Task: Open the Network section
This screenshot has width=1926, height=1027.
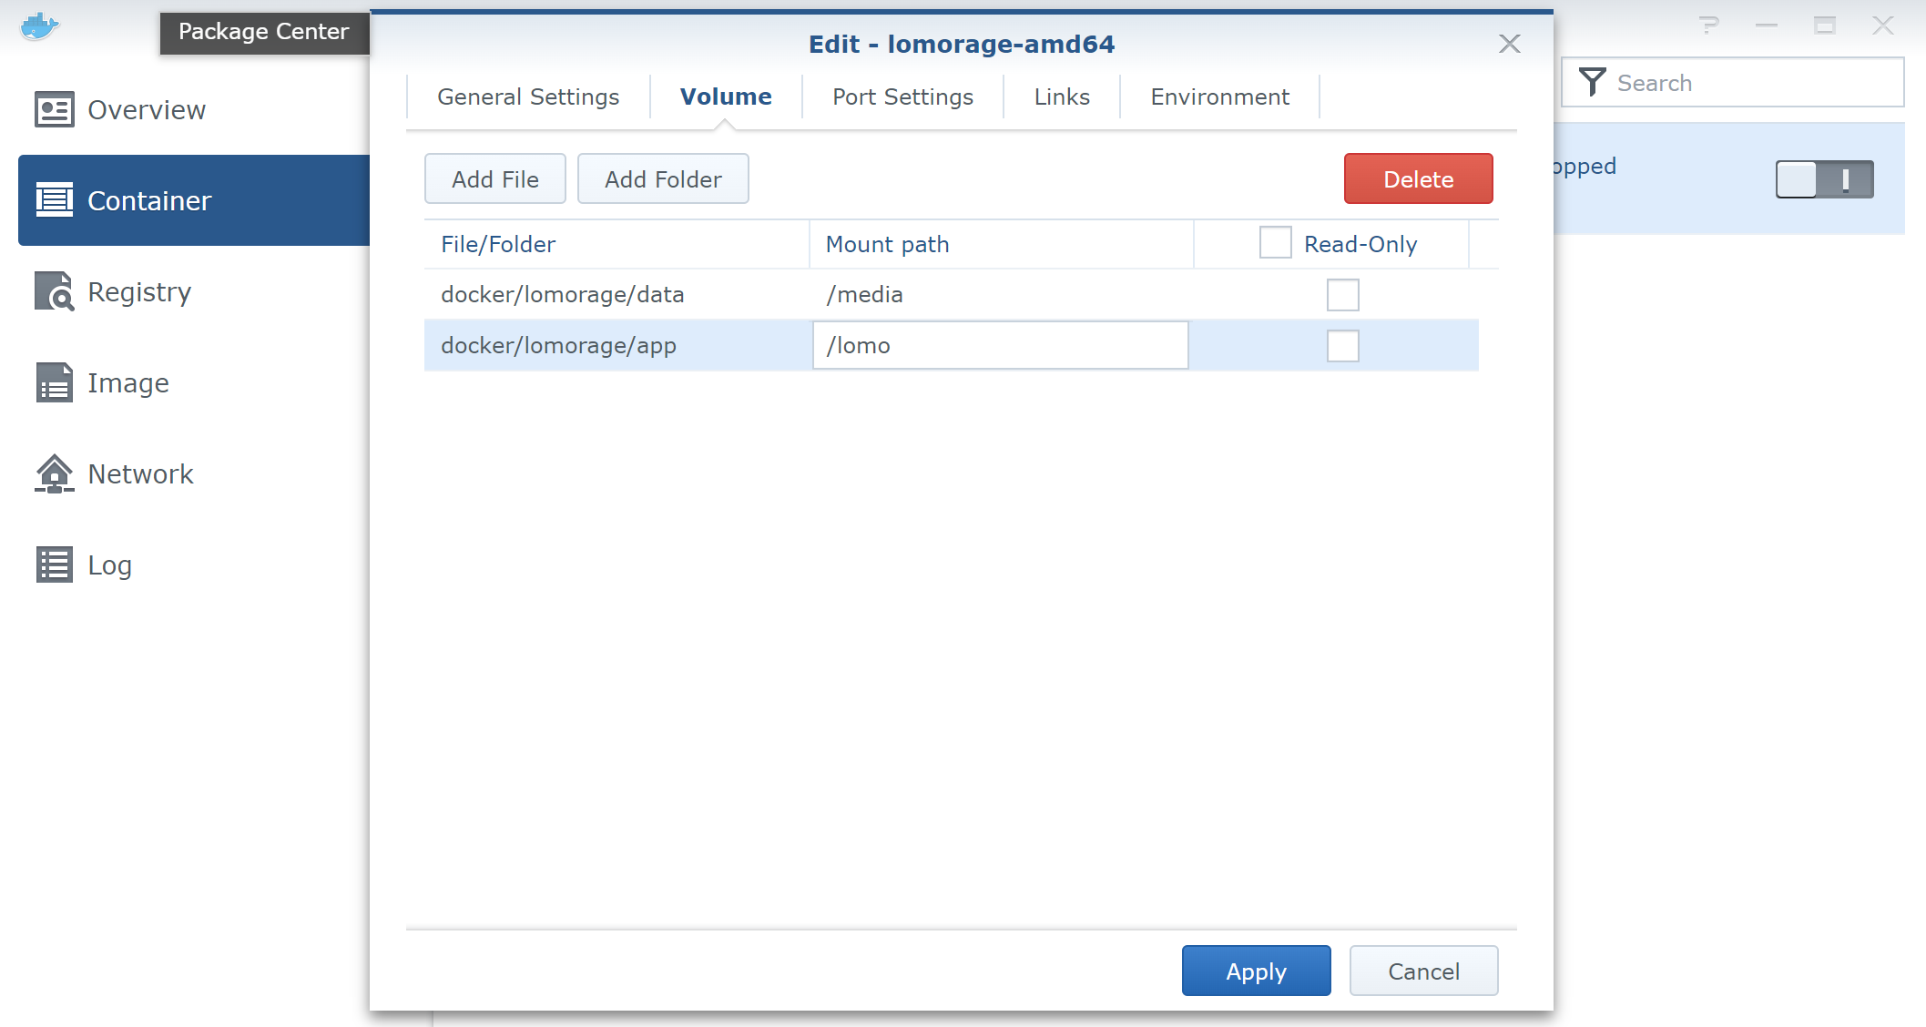Action: click(x=194, y=473)
